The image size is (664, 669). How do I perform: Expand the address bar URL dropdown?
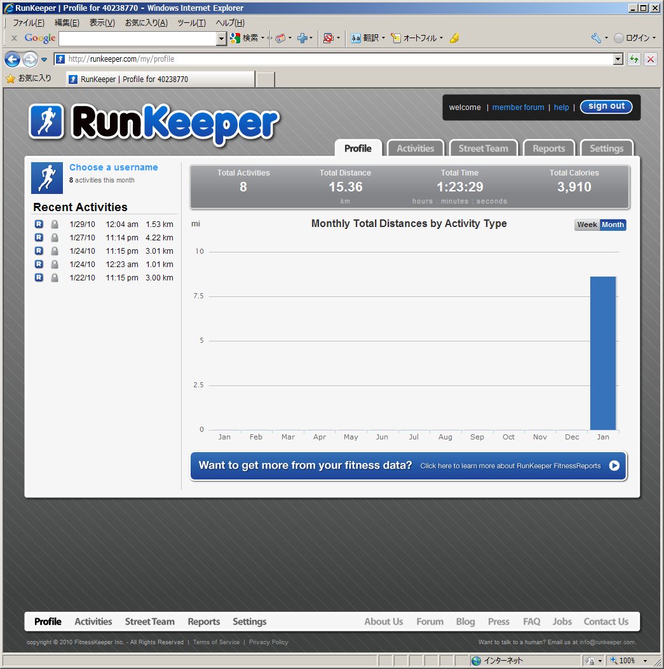tap(618, 59)
